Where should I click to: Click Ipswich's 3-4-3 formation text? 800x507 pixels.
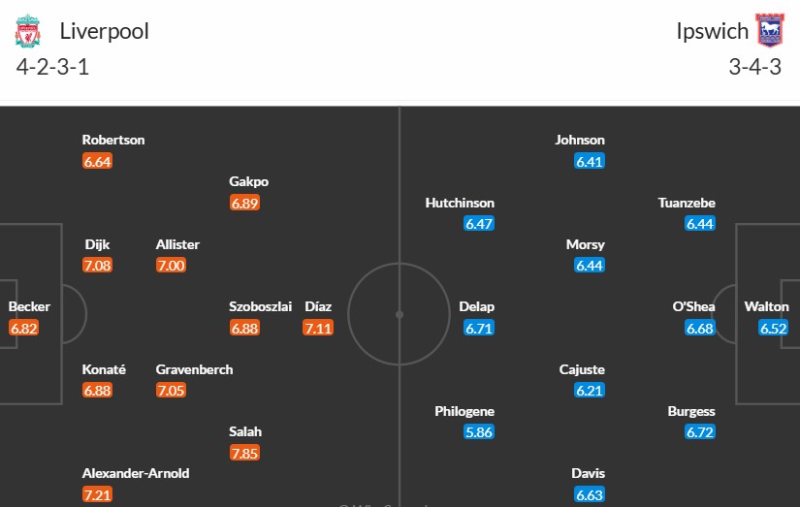click(755, 67)
